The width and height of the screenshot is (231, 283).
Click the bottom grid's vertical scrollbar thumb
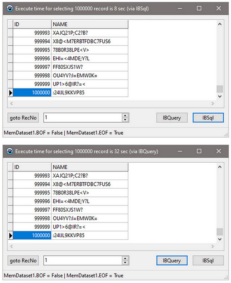click(219, 232)
